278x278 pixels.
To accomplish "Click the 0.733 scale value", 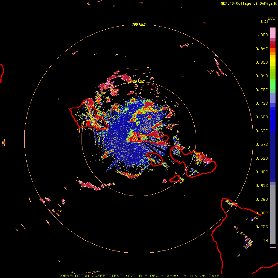I will point(262,103).
